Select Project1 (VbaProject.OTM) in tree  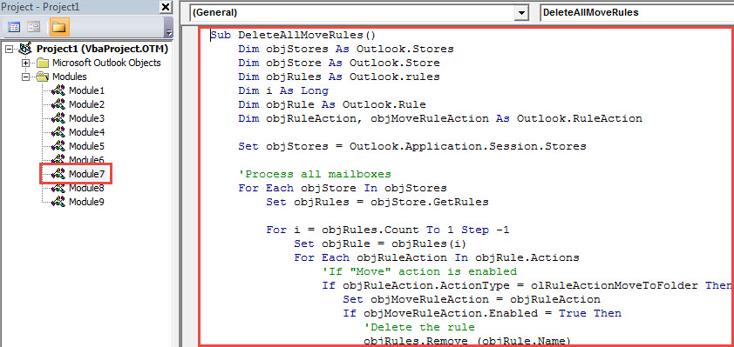point(103,49)
